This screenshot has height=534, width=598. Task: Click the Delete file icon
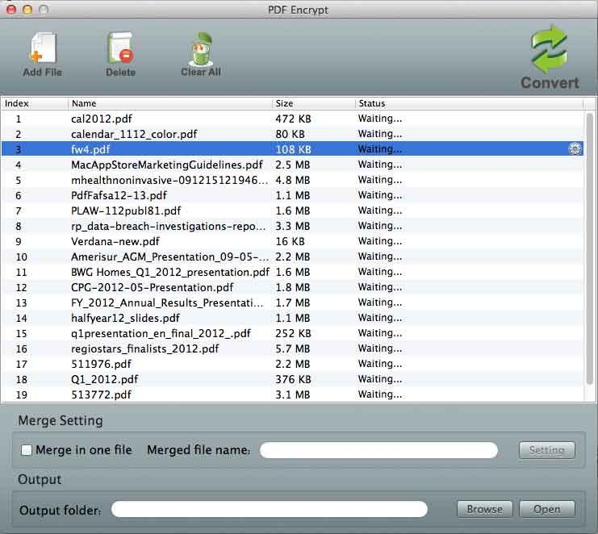(x=119, y=49)
